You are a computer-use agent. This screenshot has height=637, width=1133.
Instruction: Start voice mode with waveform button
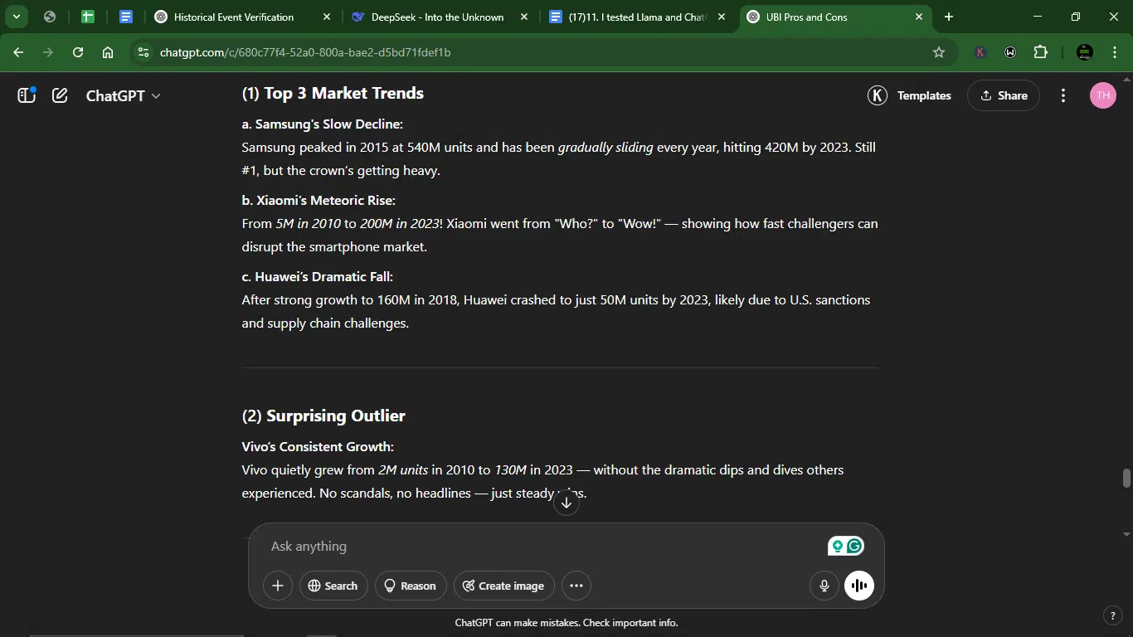point(859,586)
